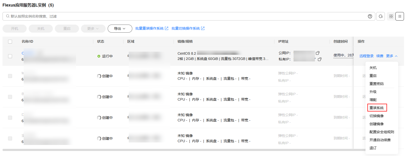Image resolution: width=408 pixels, height=156 pixels.
Task: Click the 远程登录 link
Action: (x=366, y=56)
